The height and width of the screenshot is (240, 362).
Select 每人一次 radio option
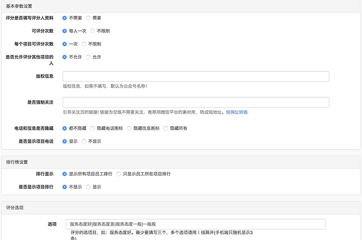tap(64, 31)
